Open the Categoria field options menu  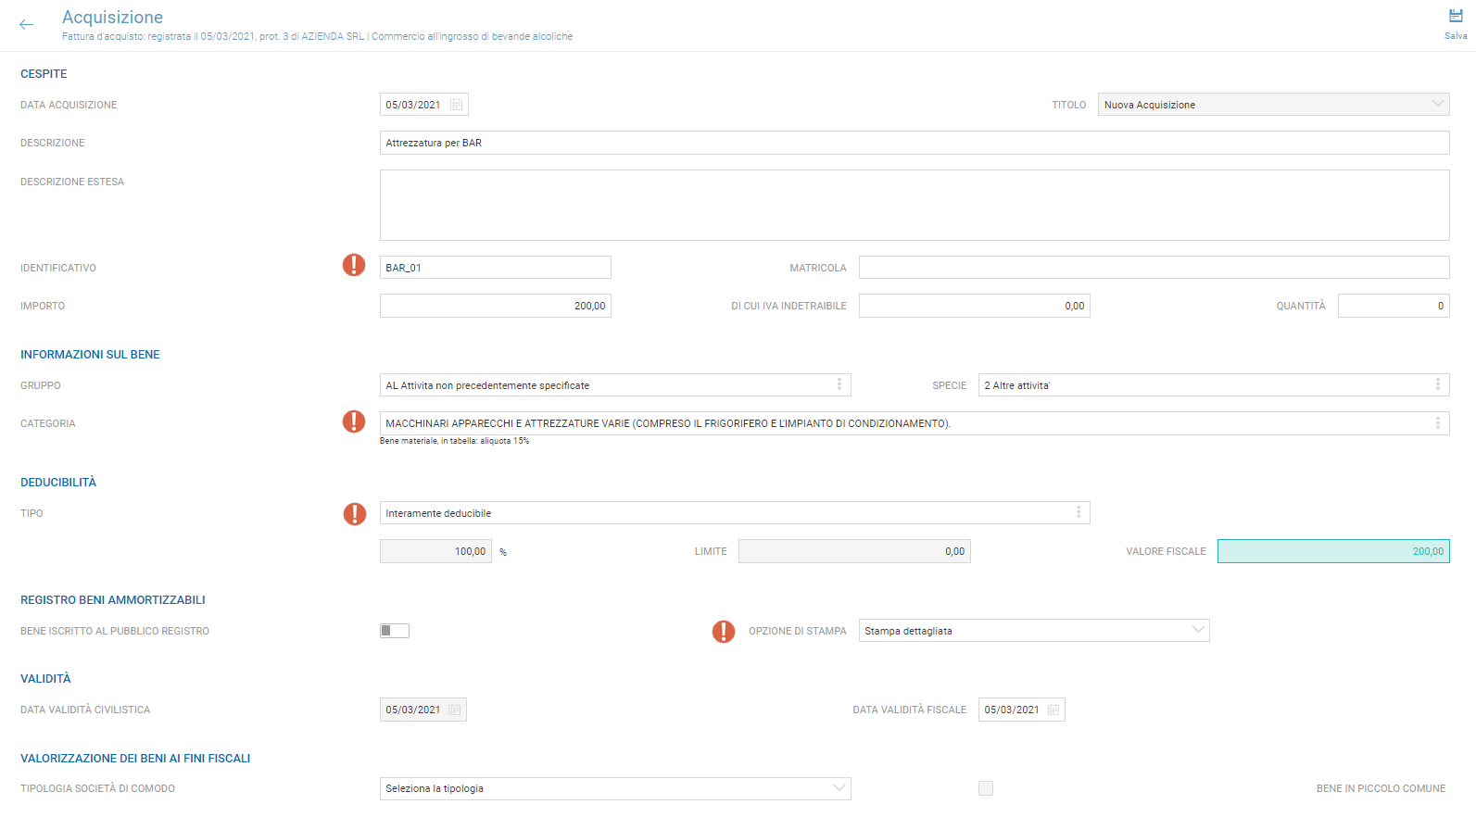1438,423
